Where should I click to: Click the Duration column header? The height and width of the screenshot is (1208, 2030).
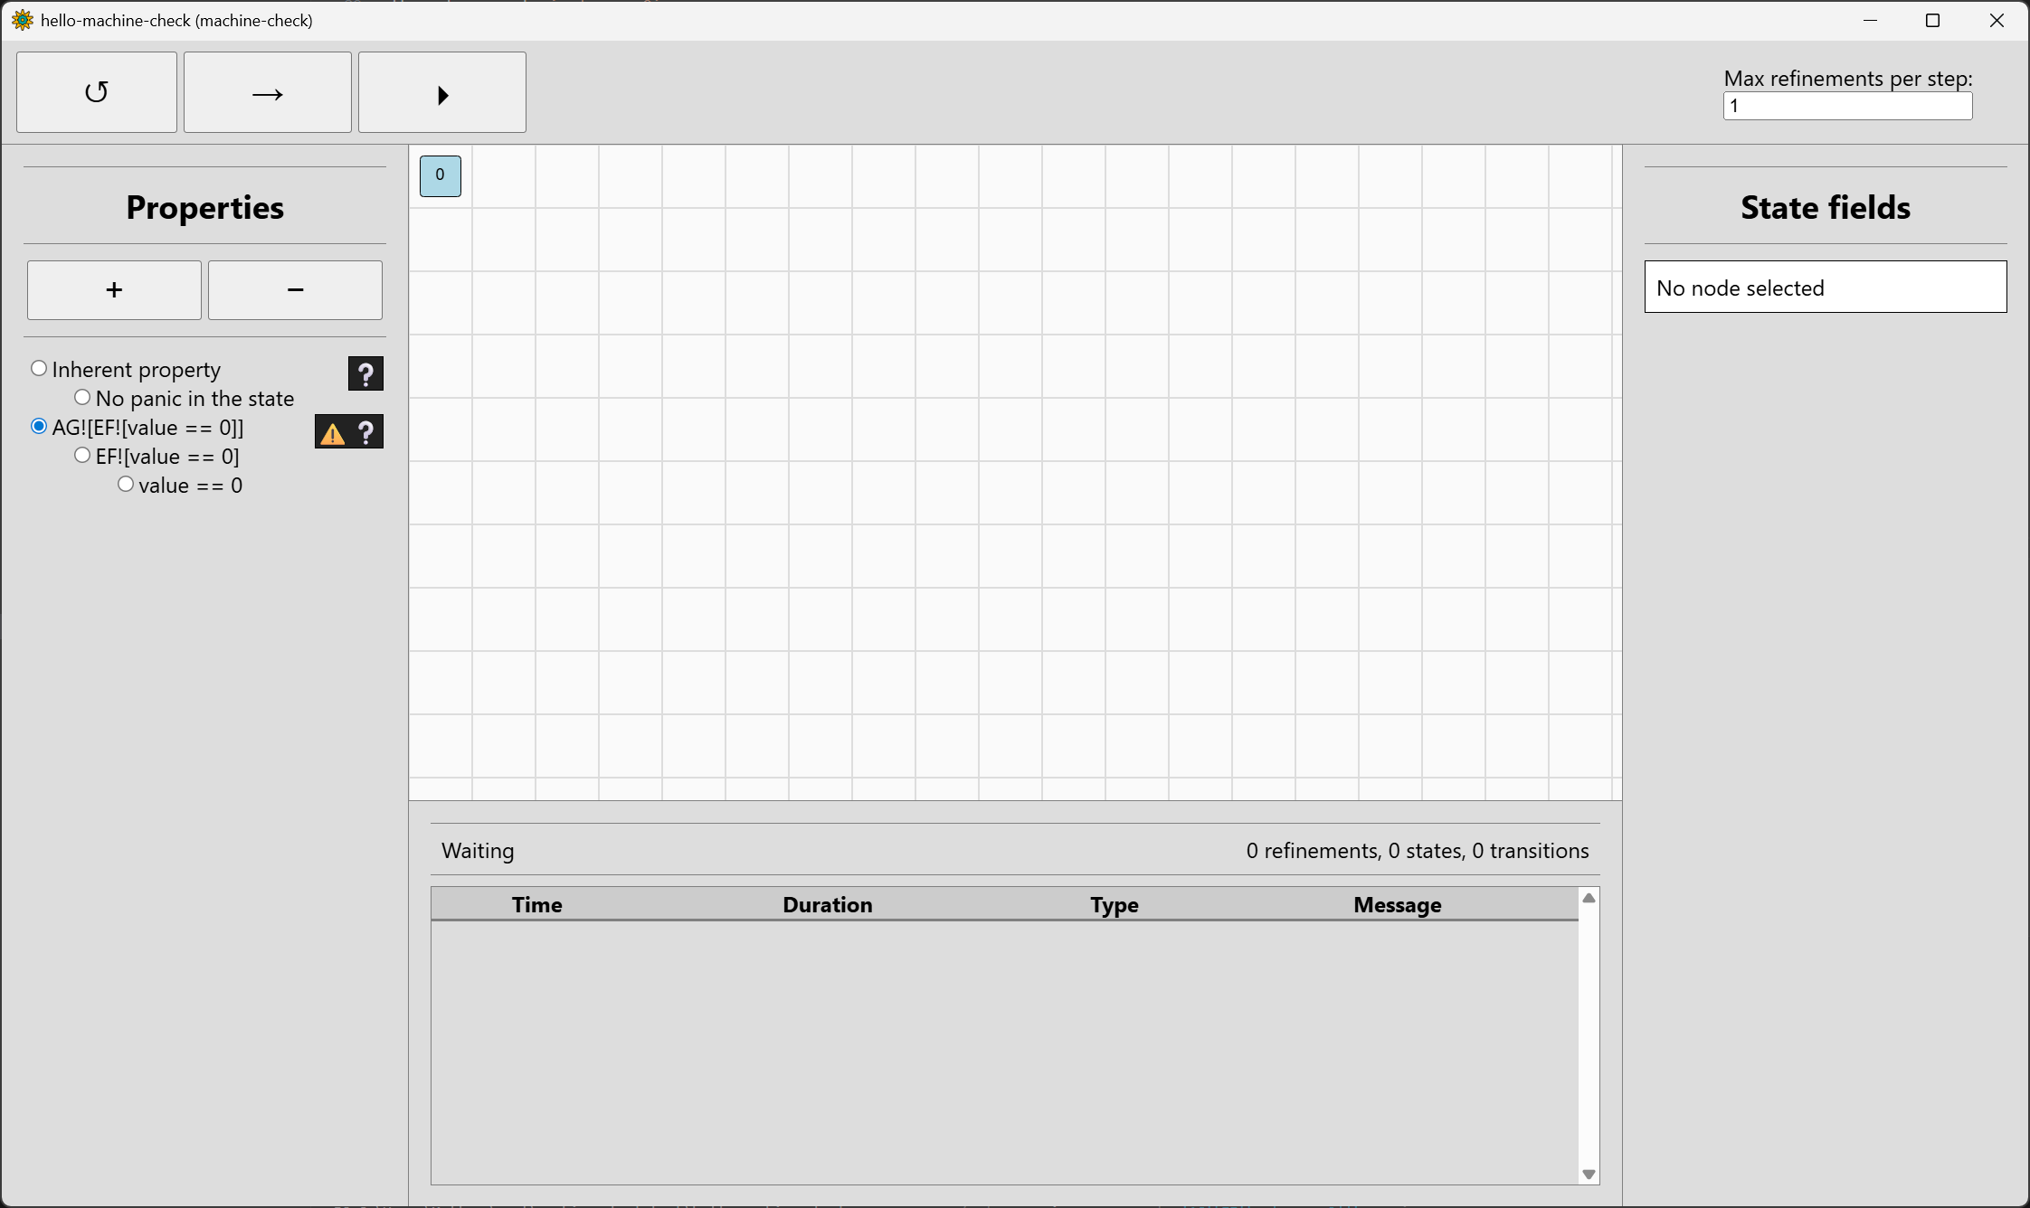(x=827, y=904)
